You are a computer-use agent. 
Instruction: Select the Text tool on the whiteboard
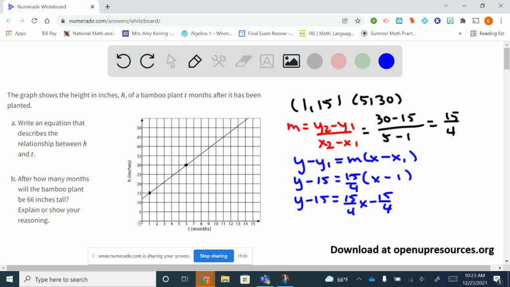tap(267, 61)
